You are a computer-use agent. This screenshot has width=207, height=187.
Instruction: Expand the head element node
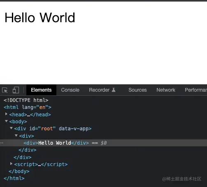(6, 114)
